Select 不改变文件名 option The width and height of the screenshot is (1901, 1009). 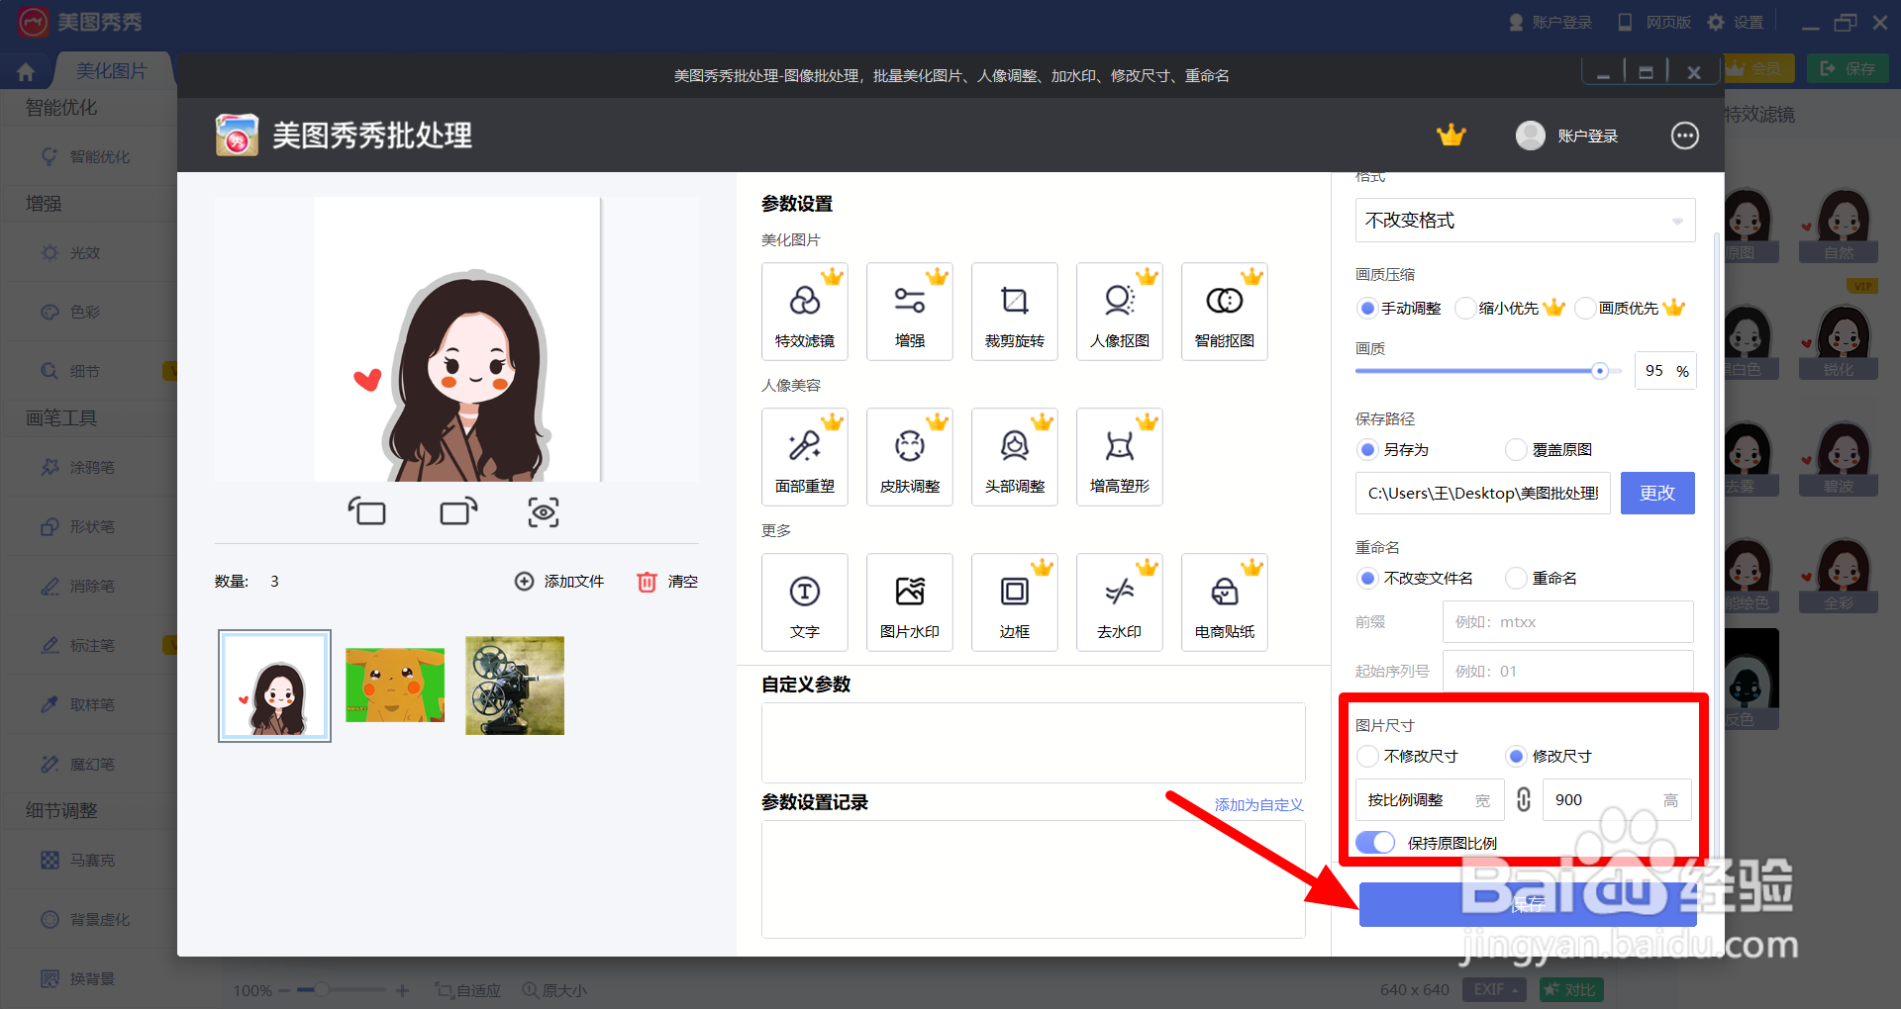[x=1416, y=579]
